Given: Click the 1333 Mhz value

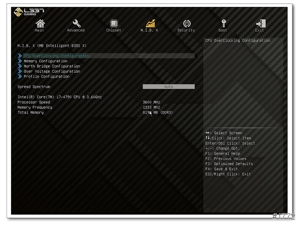Looking at the screenshot, I should 151,107.
